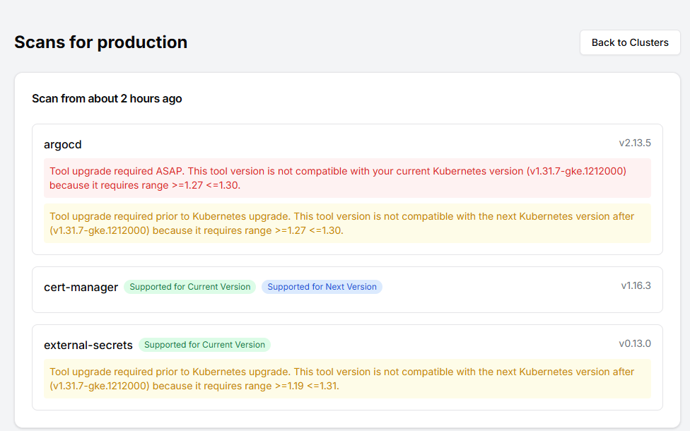Click the yellow pre-upgrade warning for external-secrets
The width and height of the screenshot is (690, 431).
[346, 379]
